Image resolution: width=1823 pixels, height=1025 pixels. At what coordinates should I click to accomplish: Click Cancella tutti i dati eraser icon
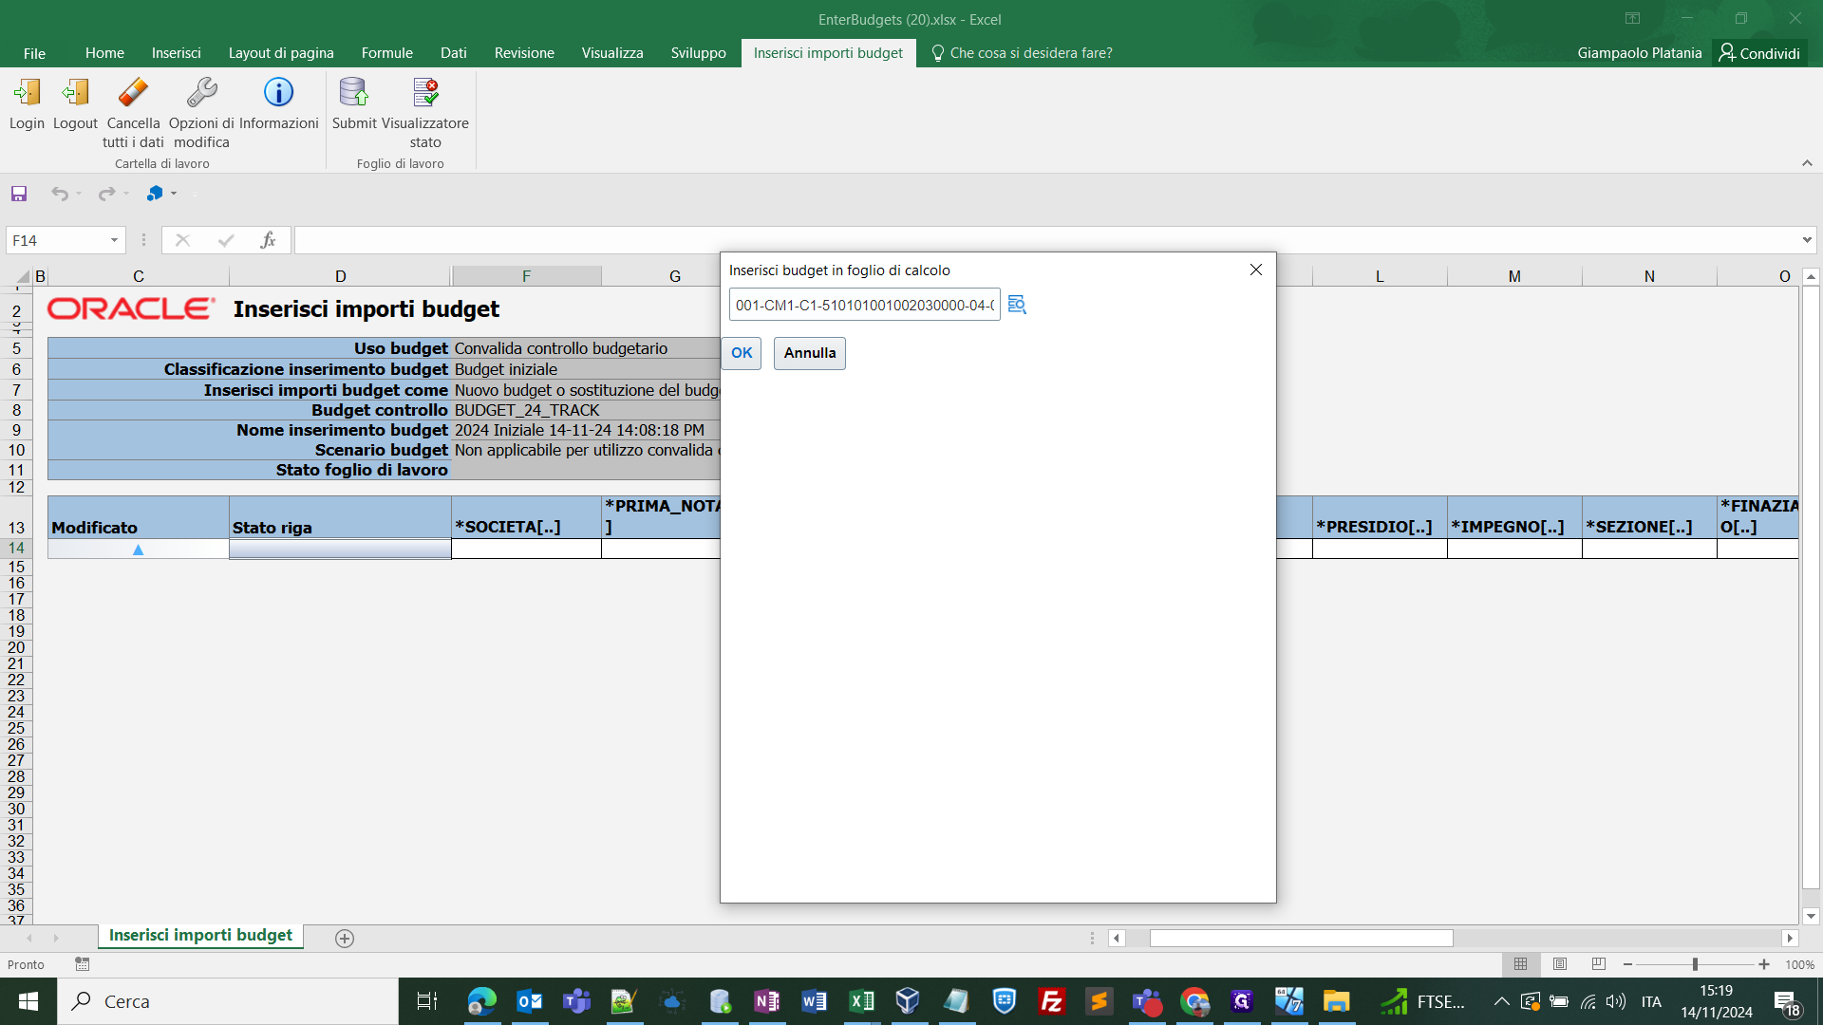pos(133,93)
